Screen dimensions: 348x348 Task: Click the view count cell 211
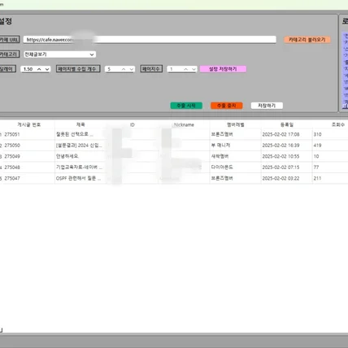330,178
